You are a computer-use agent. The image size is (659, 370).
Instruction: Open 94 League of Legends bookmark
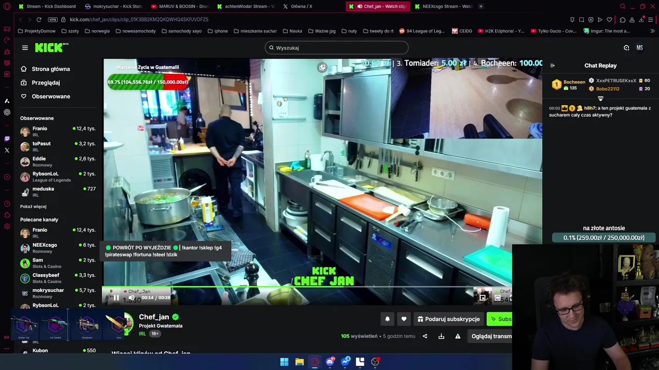tap(422, 31)
